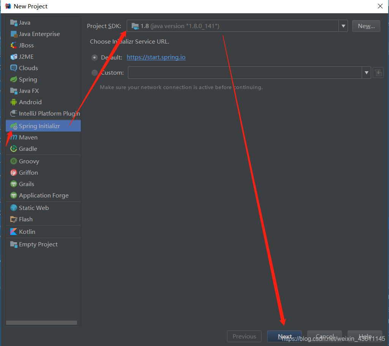The height and width of the screenshot is (346, 389).
Task: Select the Static Web list label
Action: pos(34,208)
